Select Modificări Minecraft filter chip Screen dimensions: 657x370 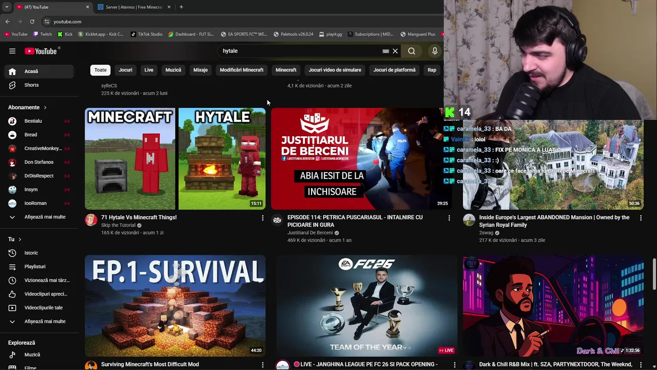click(242, 70)
